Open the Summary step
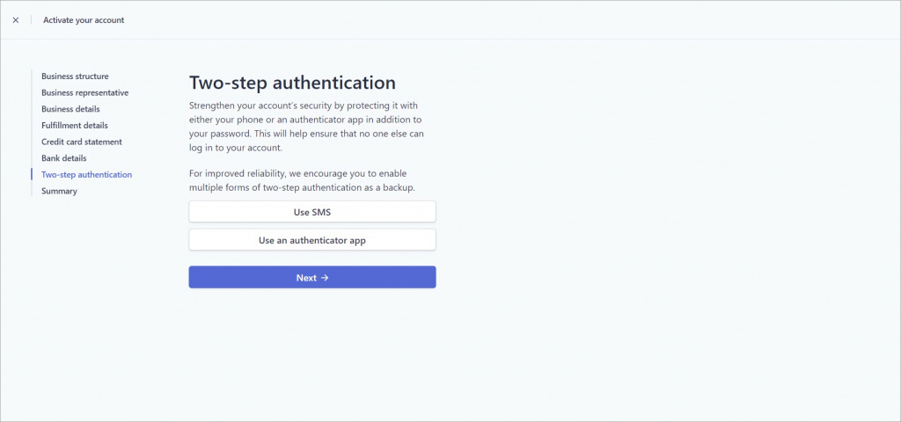 [x=59, y=191]
